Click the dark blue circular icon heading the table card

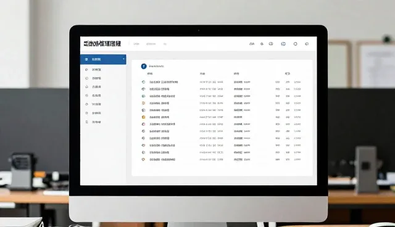[144, 66]
